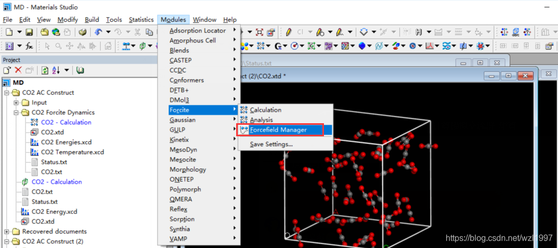Open the Sketch Ring dropdown arrow
This screenshot has height=248, width=558.
pyautogui.click(x=329, y=32)
